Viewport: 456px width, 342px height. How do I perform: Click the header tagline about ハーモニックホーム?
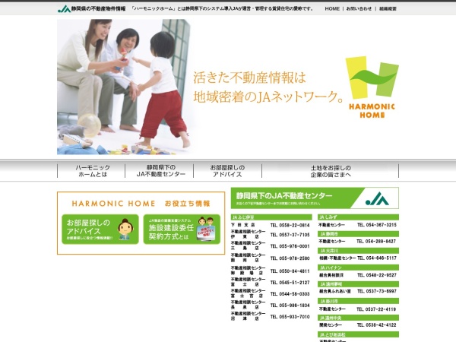[x=222, y=8]
